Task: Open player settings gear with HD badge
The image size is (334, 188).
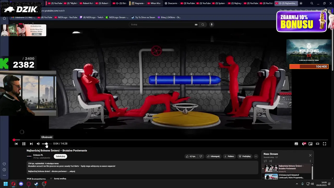Action: pyautogui.click(x=304, y=144)
